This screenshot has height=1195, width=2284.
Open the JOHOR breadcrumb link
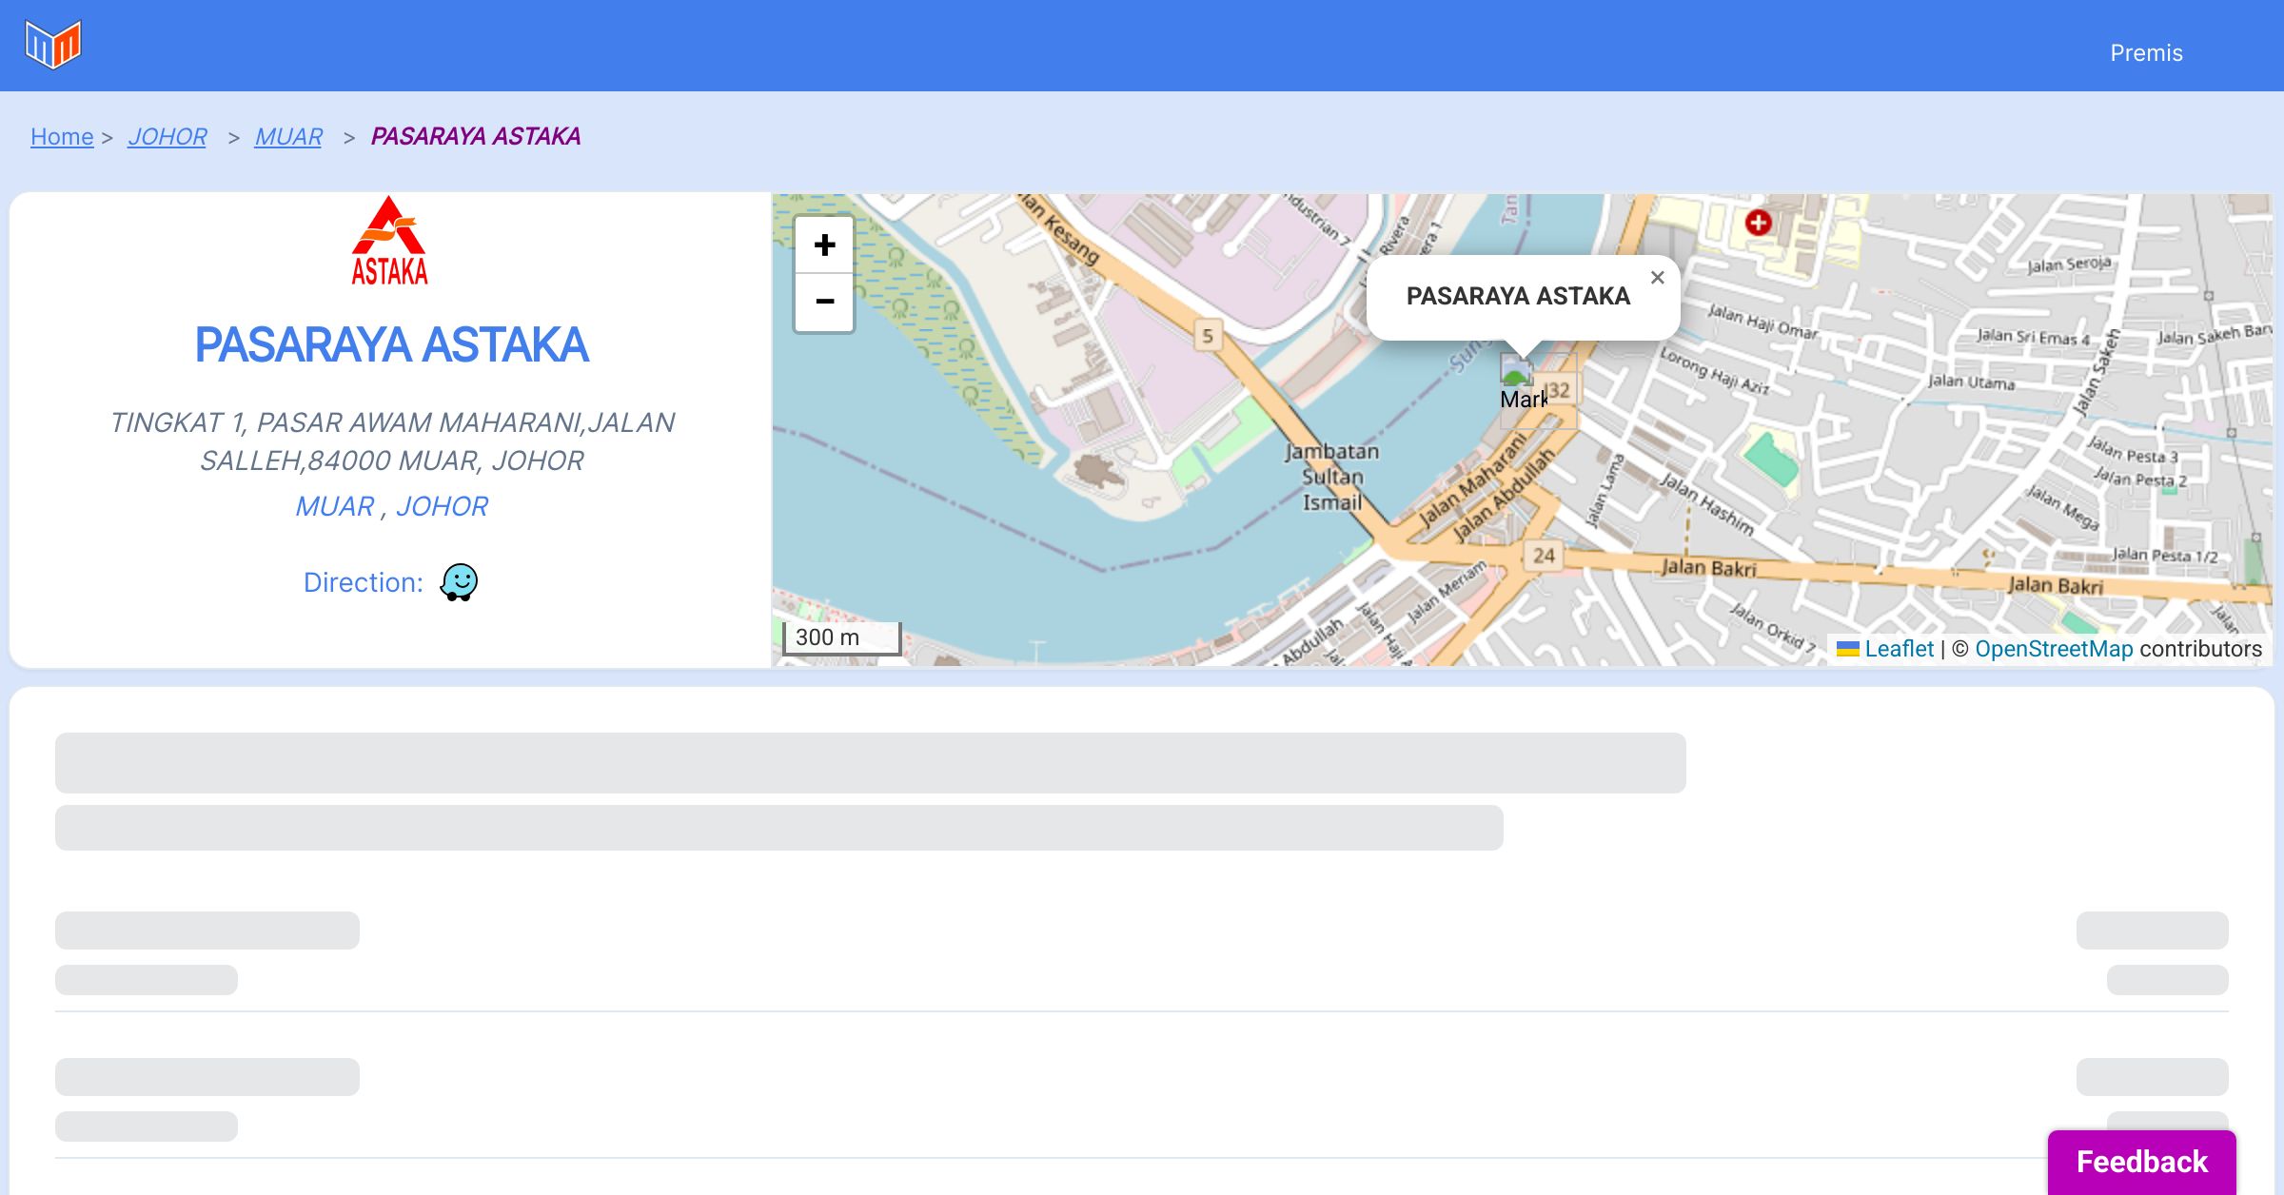point(167,137)
